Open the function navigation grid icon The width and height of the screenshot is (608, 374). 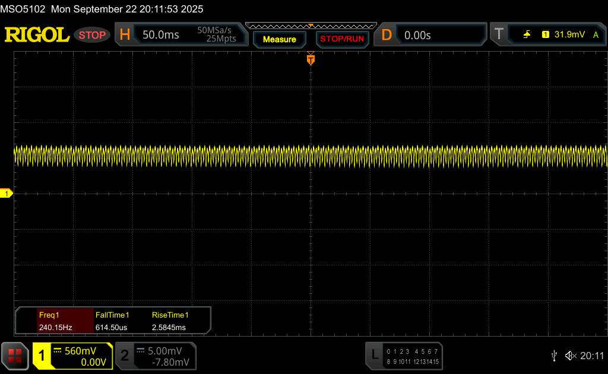click(15, 355)
